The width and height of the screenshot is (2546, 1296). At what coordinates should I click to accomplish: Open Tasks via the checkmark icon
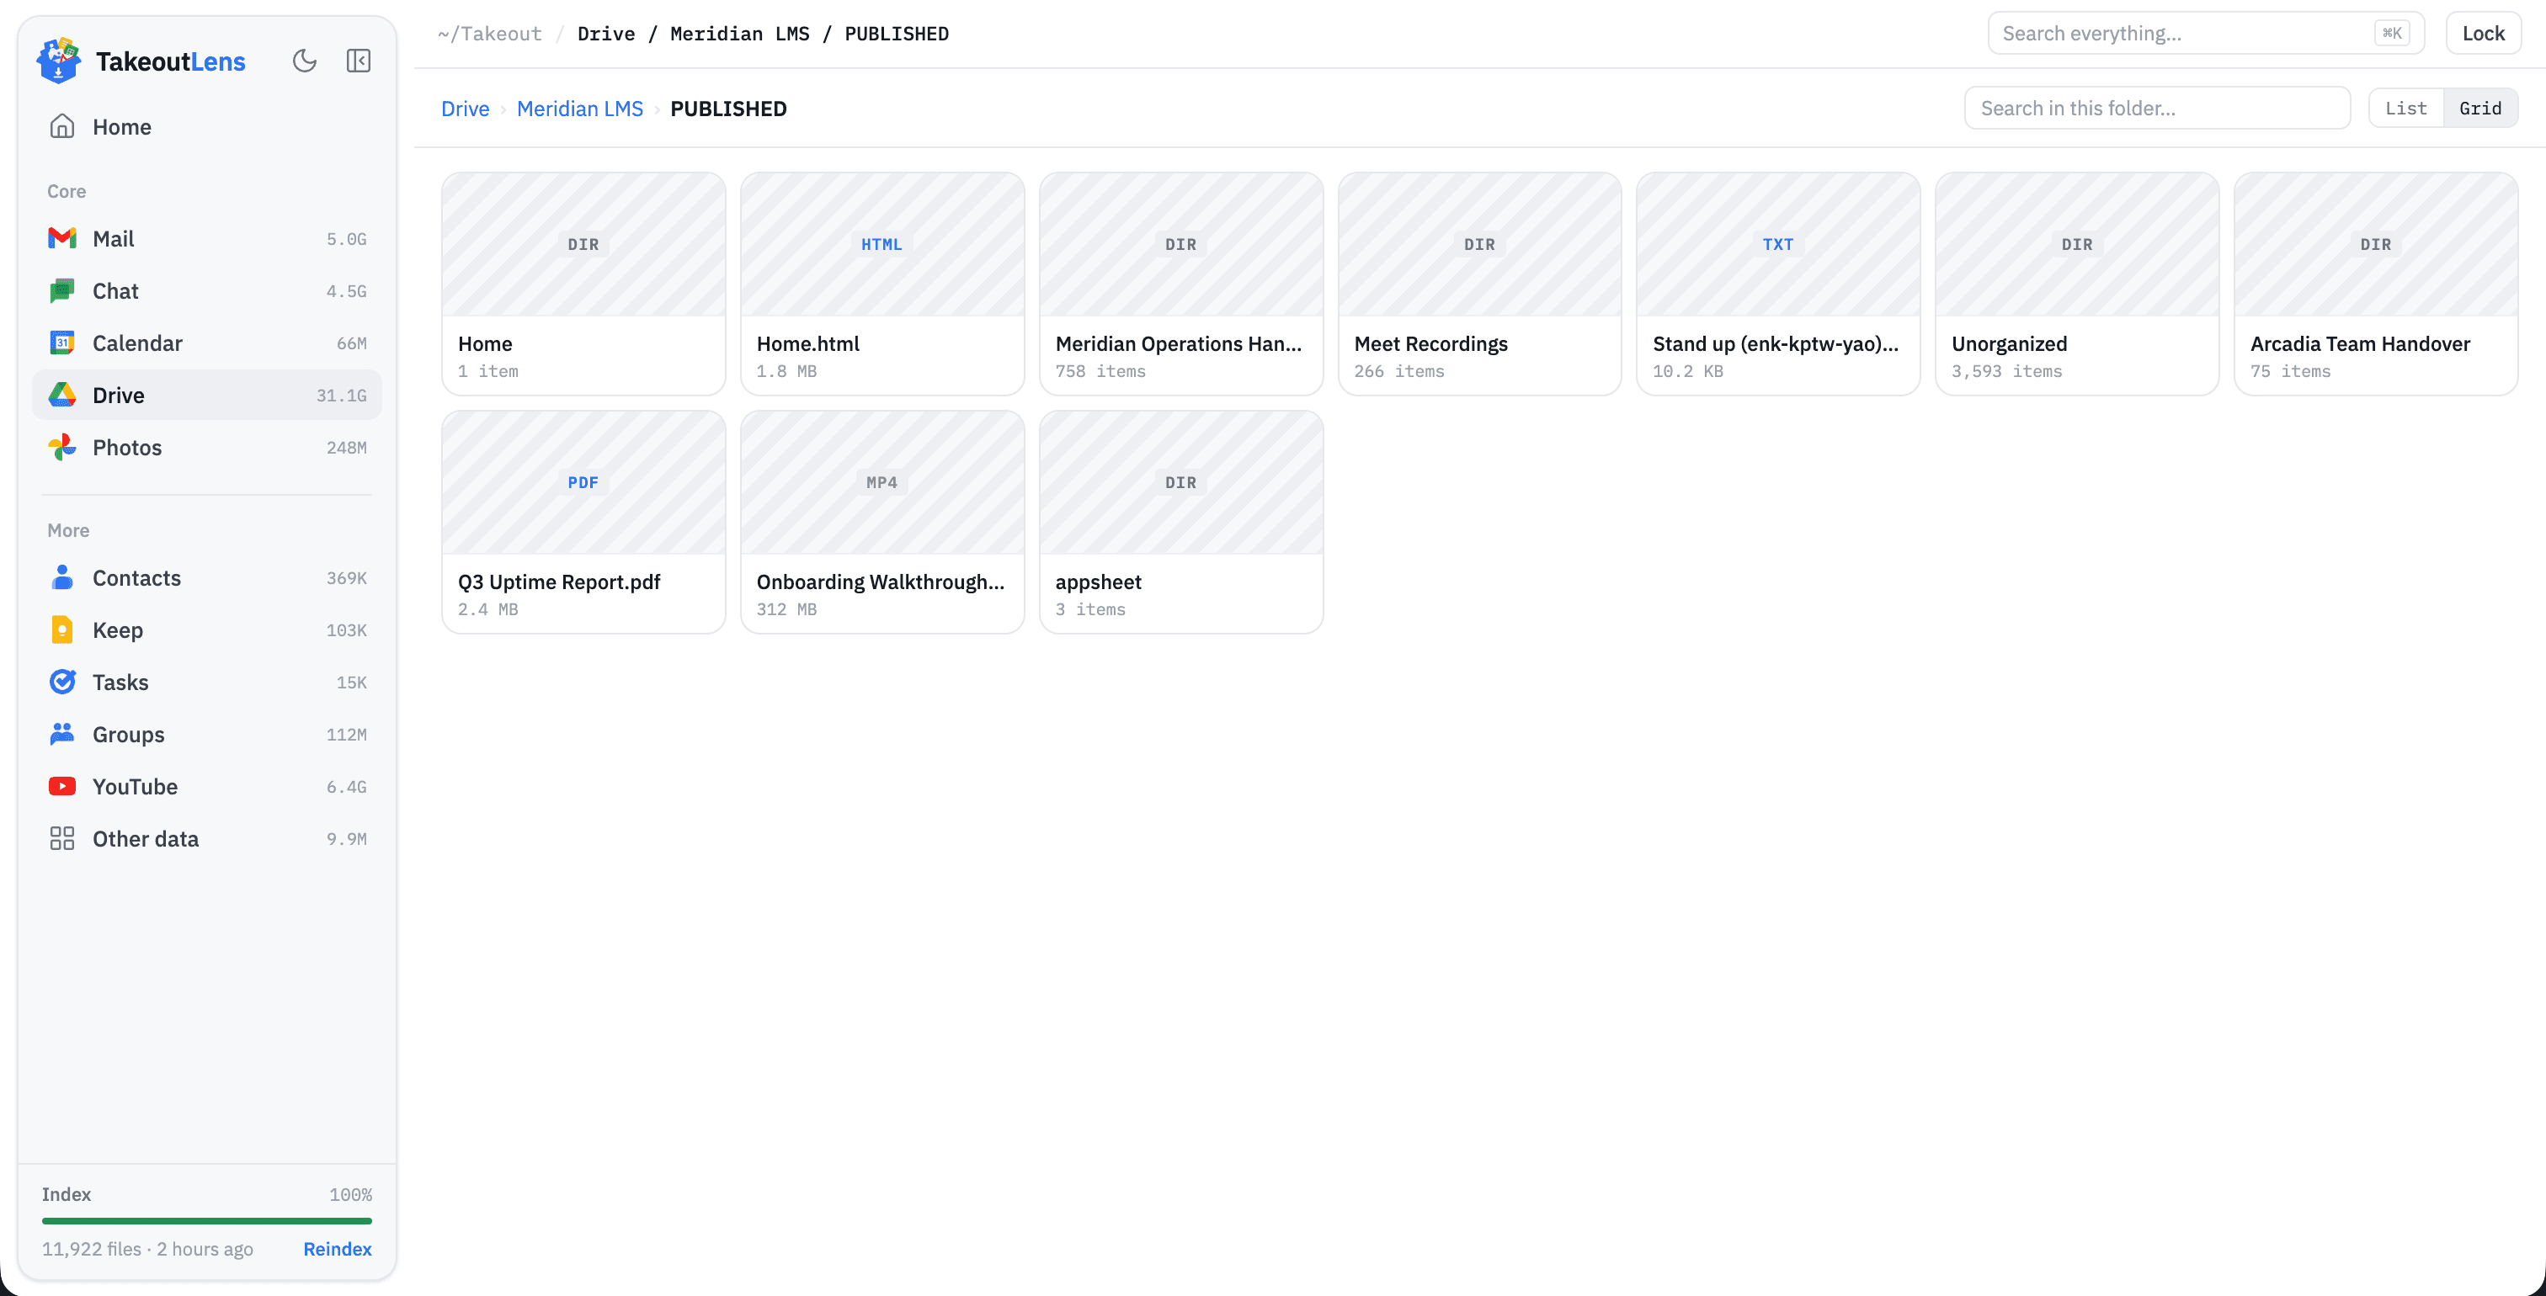click(x=62, y=683)
